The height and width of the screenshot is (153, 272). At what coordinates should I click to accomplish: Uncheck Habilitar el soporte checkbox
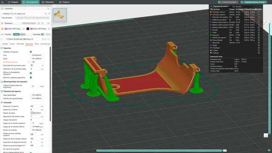tap(31, 52)
